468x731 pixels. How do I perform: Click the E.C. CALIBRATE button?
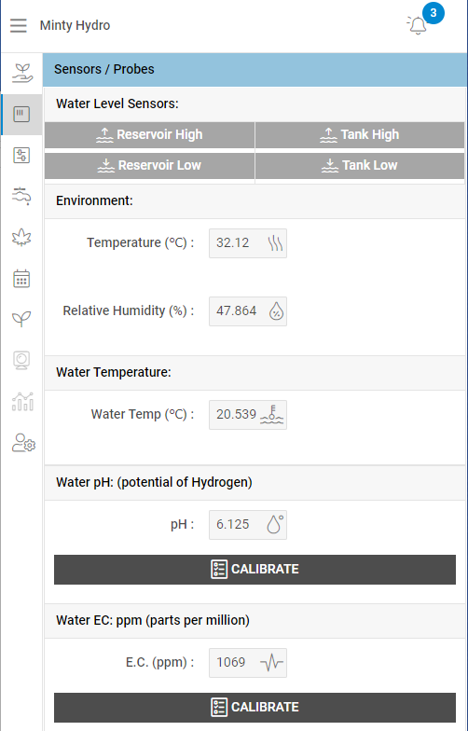[x=255, y=707]
